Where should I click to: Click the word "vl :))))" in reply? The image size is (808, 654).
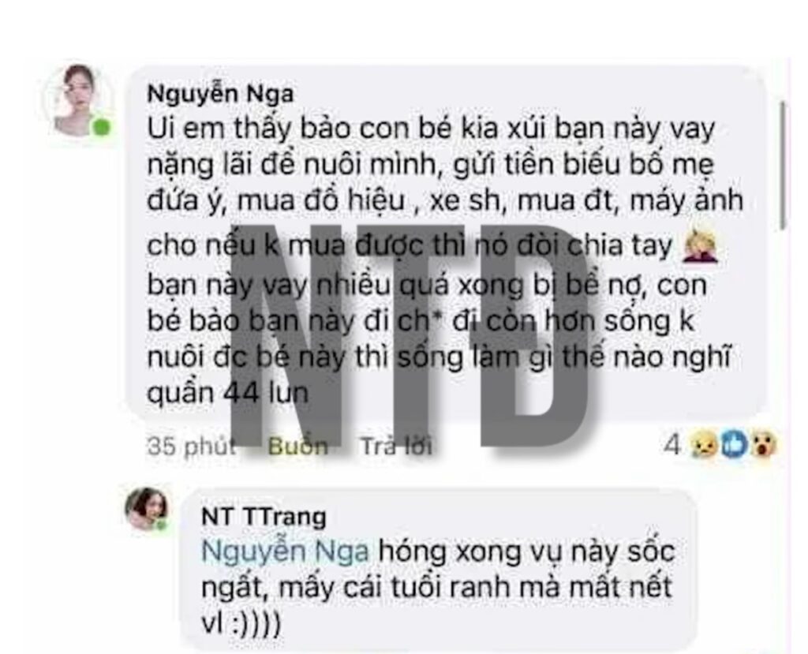point(241,624)
